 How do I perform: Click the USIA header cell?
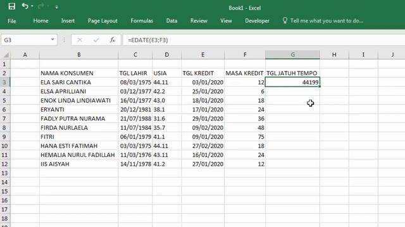click(167, 73)
